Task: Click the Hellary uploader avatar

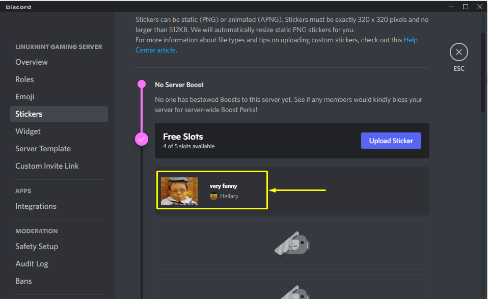Action: (x=213, y=196)
